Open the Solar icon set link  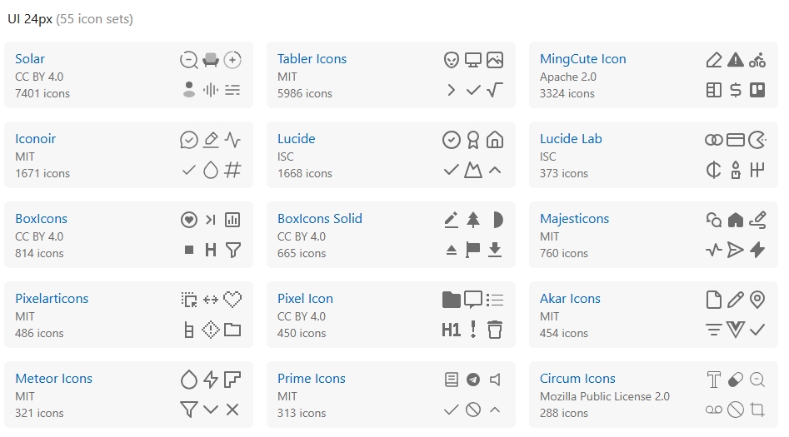30,59
